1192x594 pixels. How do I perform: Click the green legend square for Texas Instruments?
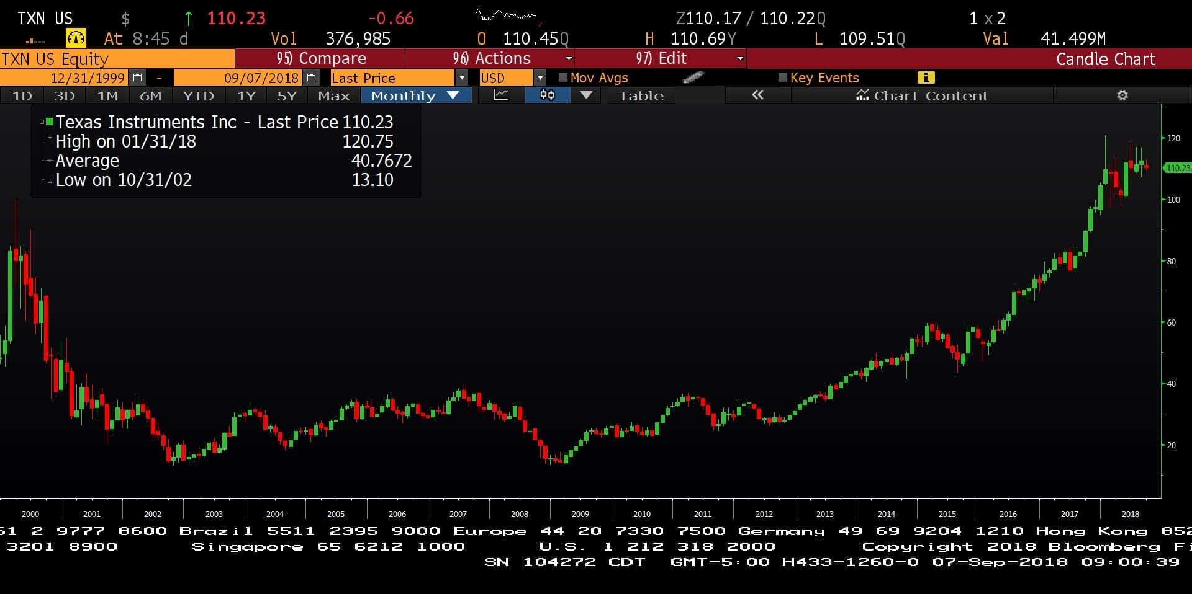coord(50,122)
